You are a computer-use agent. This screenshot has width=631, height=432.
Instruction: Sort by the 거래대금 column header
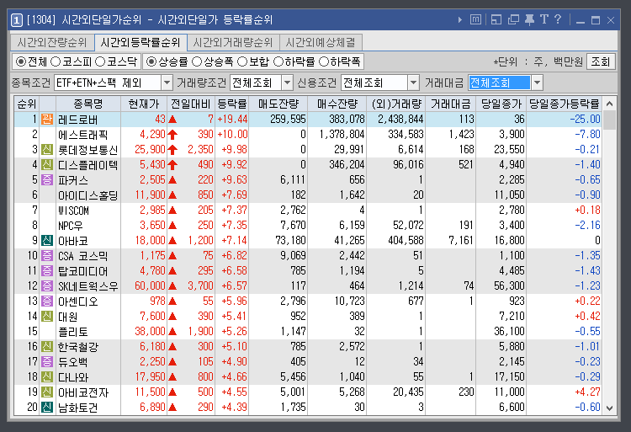(450, 104)
